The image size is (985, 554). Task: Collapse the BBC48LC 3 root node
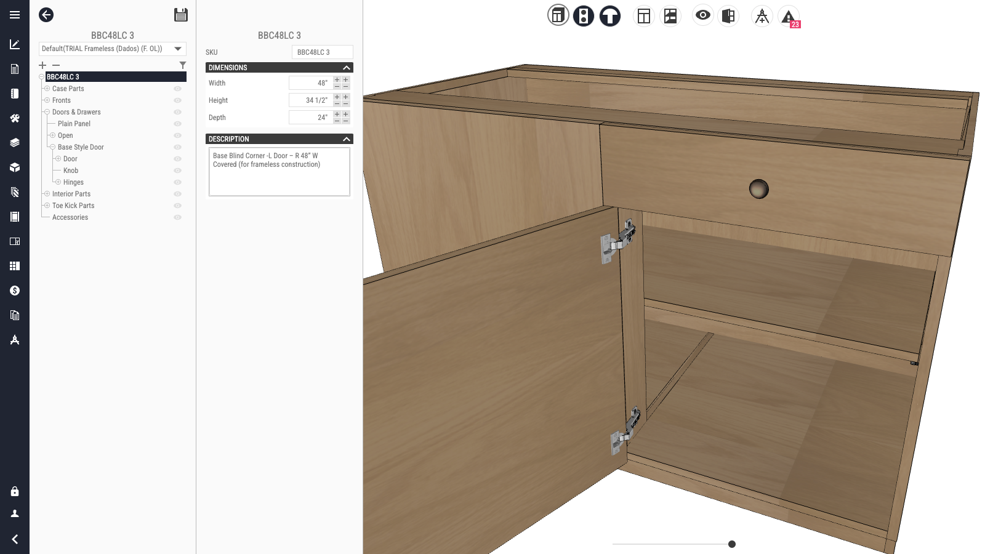[x=41, y=77]
